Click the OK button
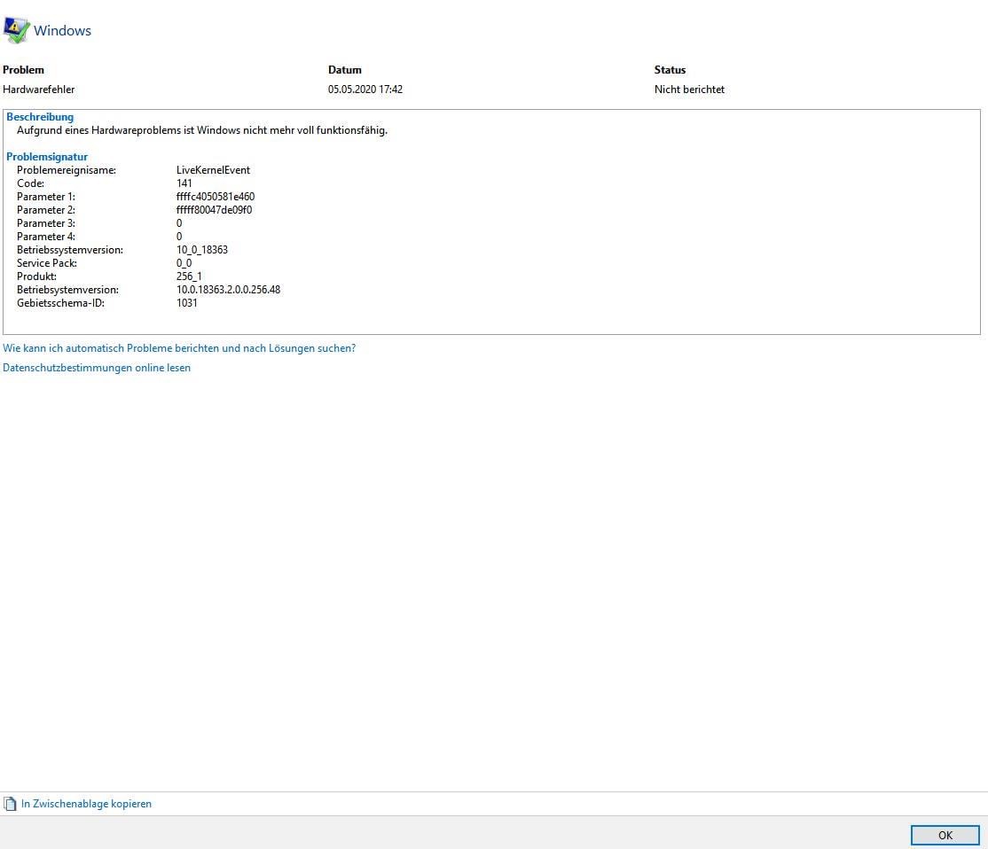988x849 pixels. [945, 835]
